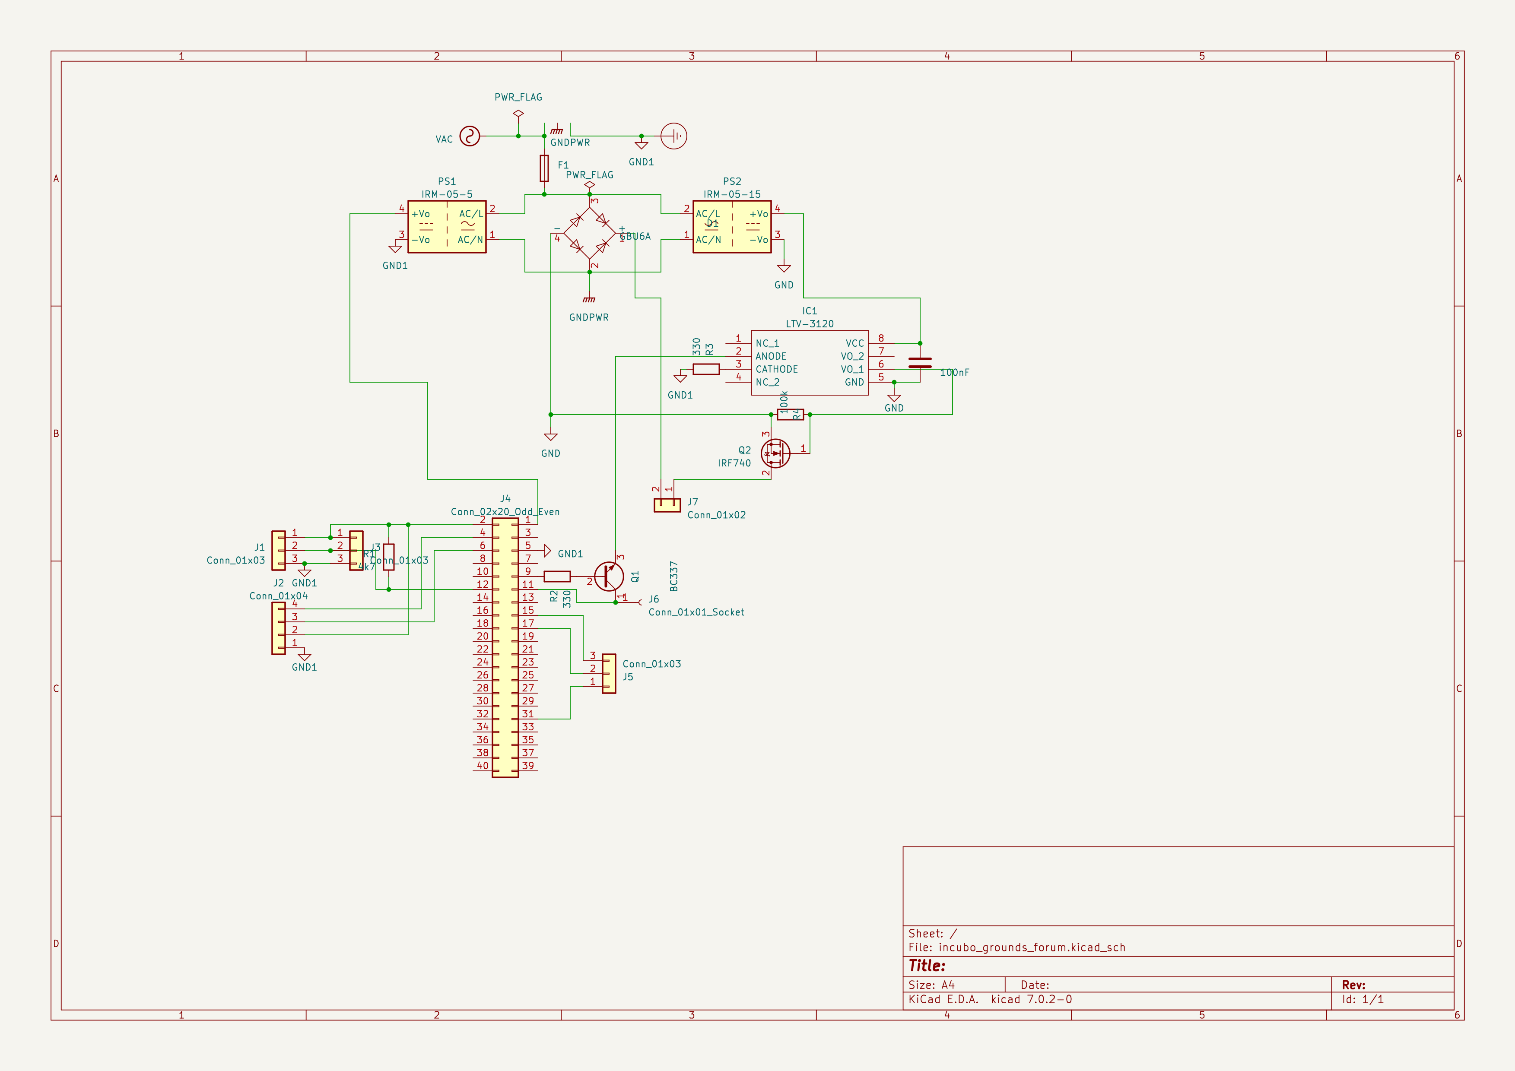Select the 100nF capacitor symbol
The height and width of the screenshot is (1071, 1515).
tap(920, 363)
